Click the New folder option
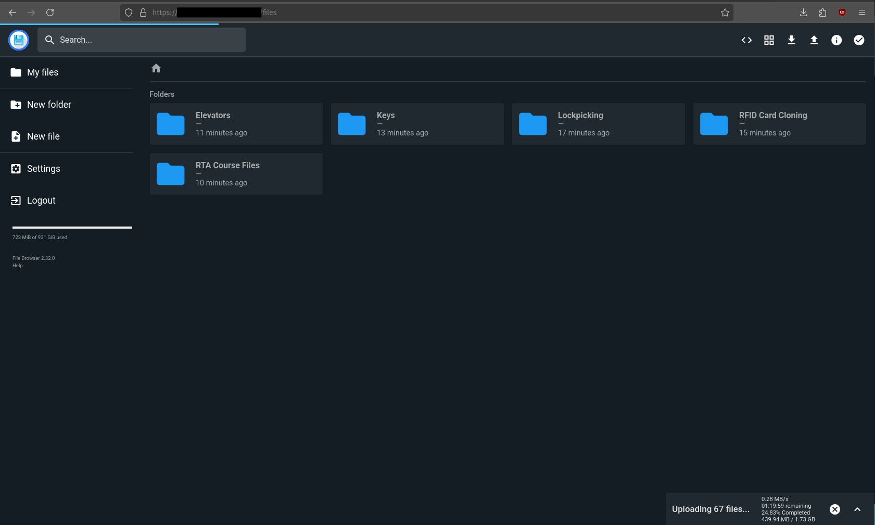The width and height of the screenshot is (875, 525). point(49,104)
